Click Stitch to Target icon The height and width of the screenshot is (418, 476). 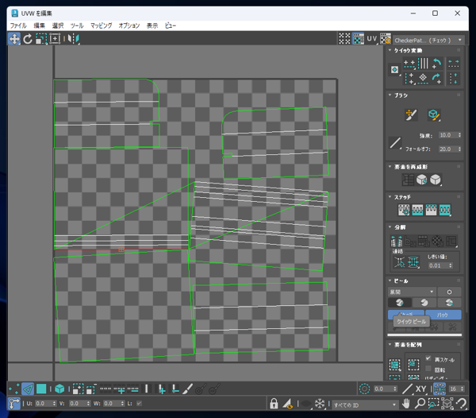pyautogui.click(x=404, y=210)
